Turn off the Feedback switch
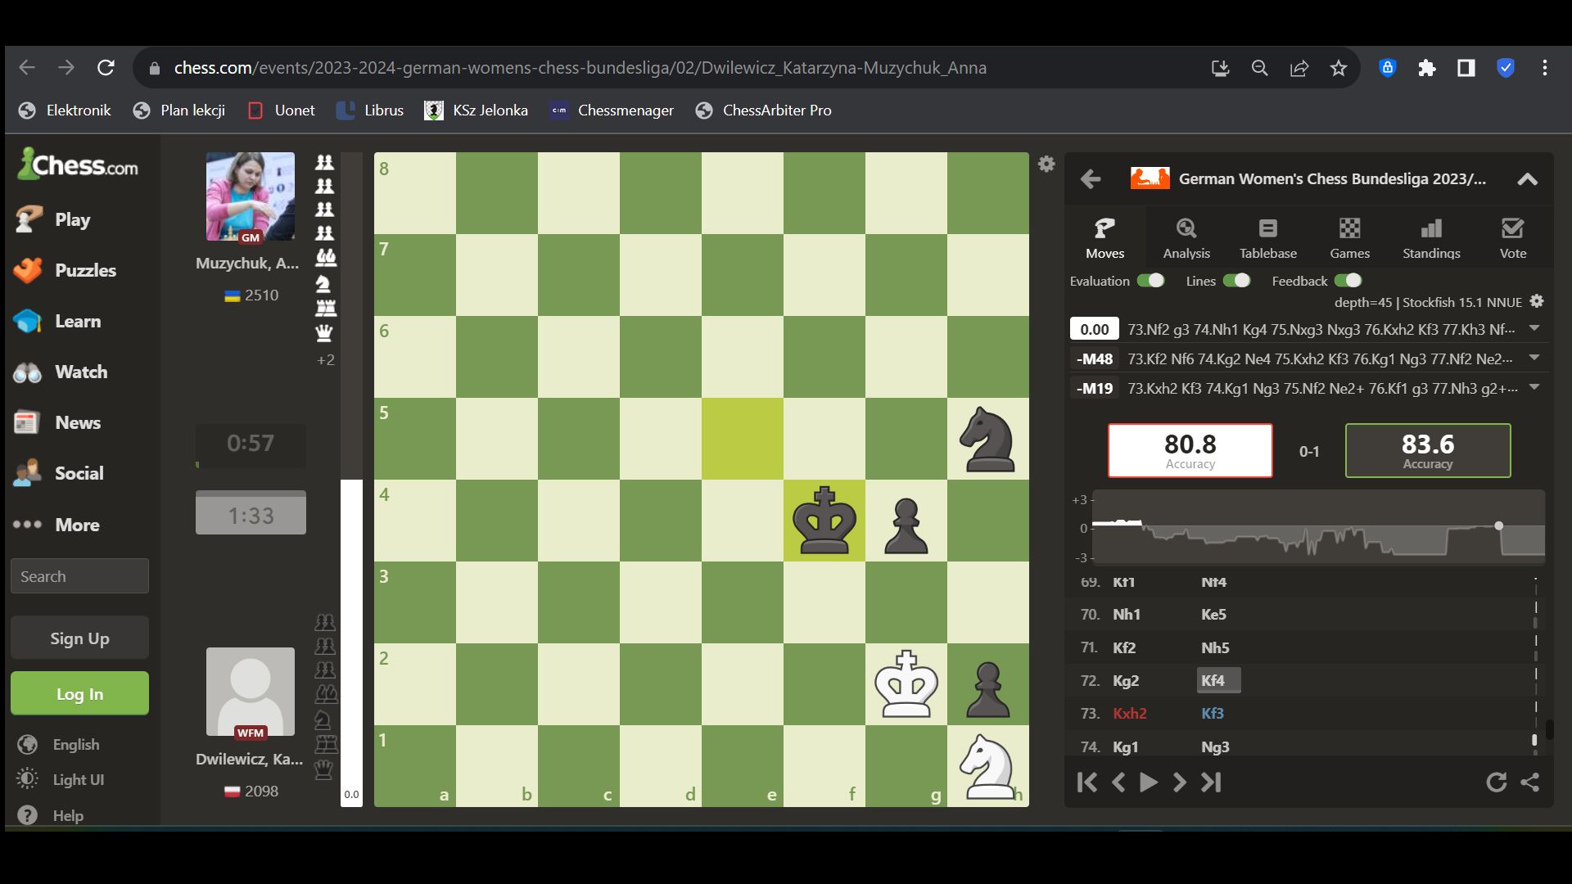 [1348, 281]
